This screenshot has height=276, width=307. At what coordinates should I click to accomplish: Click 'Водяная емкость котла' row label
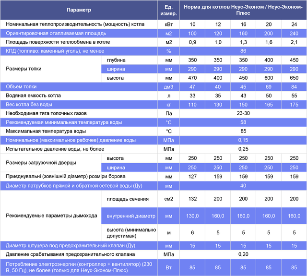(x=33, y=96)
